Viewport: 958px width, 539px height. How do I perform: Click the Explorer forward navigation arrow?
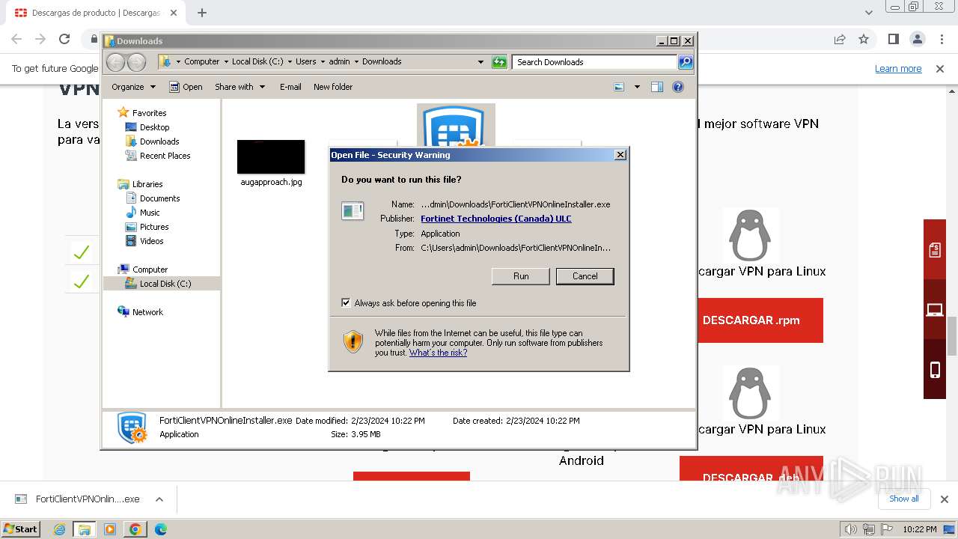(136, 62)
